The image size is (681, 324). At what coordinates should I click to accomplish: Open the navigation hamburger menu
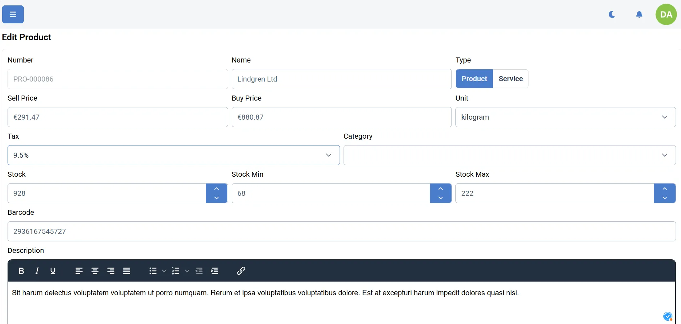point(13,14)
